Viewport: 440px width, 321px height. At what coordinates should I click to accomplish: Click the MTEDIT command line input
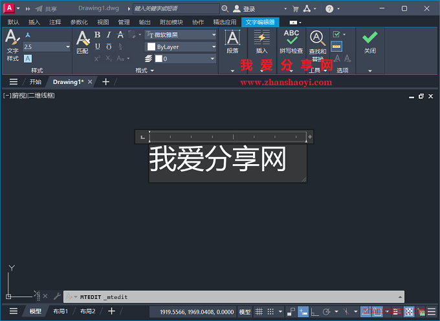239,296
